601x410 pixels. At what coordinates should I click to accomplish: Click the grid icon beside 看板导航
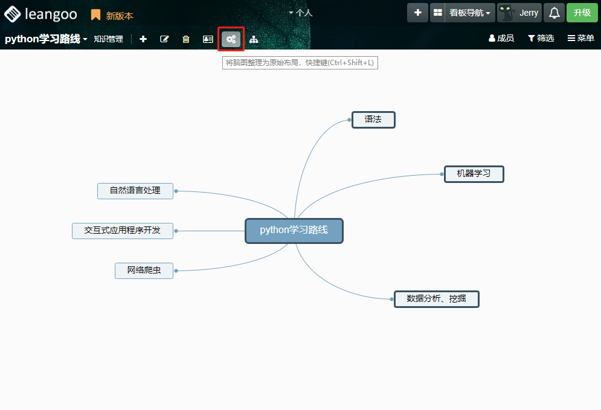point(437,13)
